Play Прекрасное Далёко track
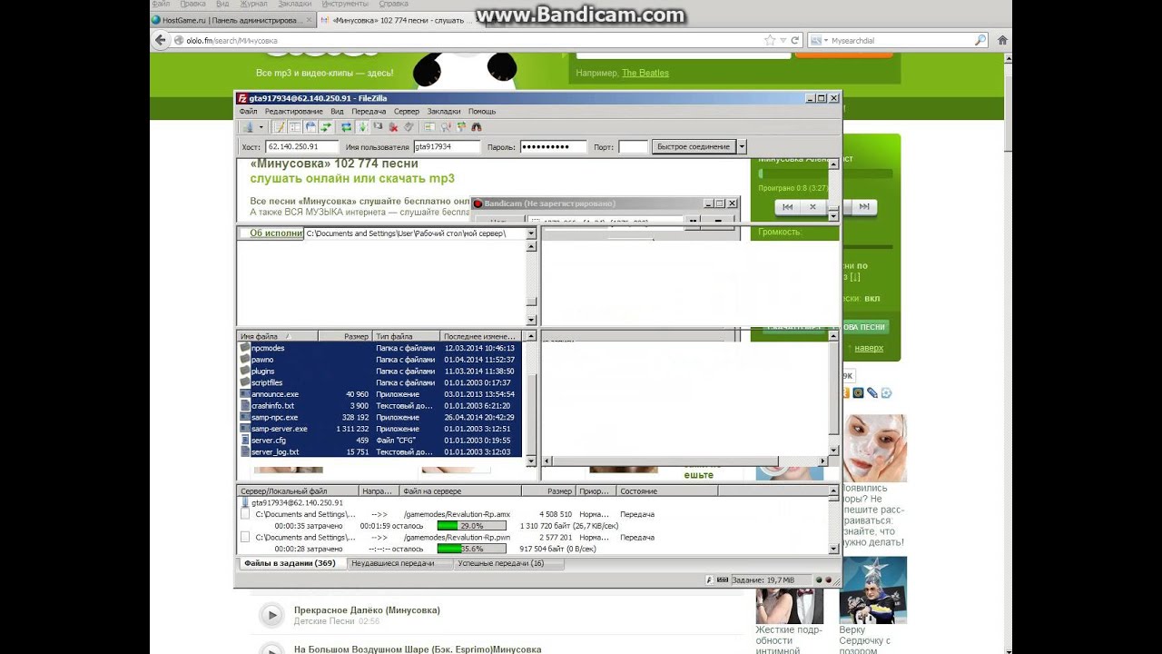This screenshot has height=654, width=1162. tap(271, 615)
